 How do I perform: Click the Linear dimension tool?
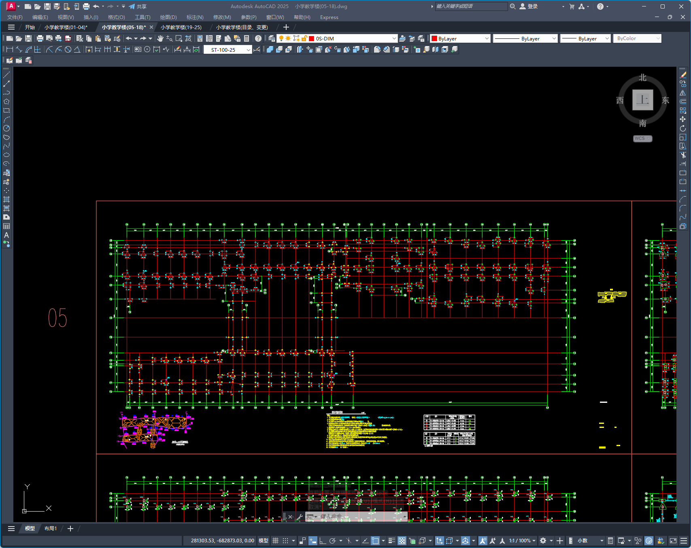pyautogui.click(x=10, y=49)
